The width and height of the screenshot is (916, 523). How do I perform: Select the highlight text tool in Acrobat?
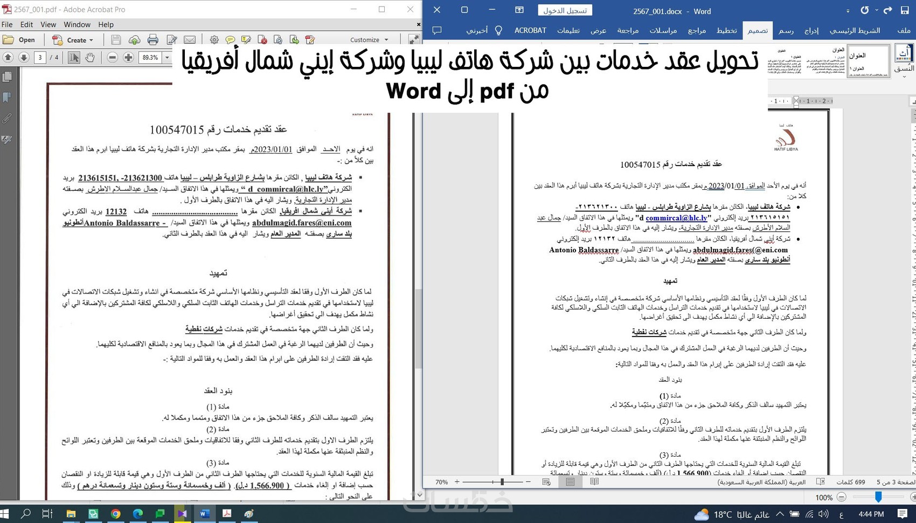[246, 40]
